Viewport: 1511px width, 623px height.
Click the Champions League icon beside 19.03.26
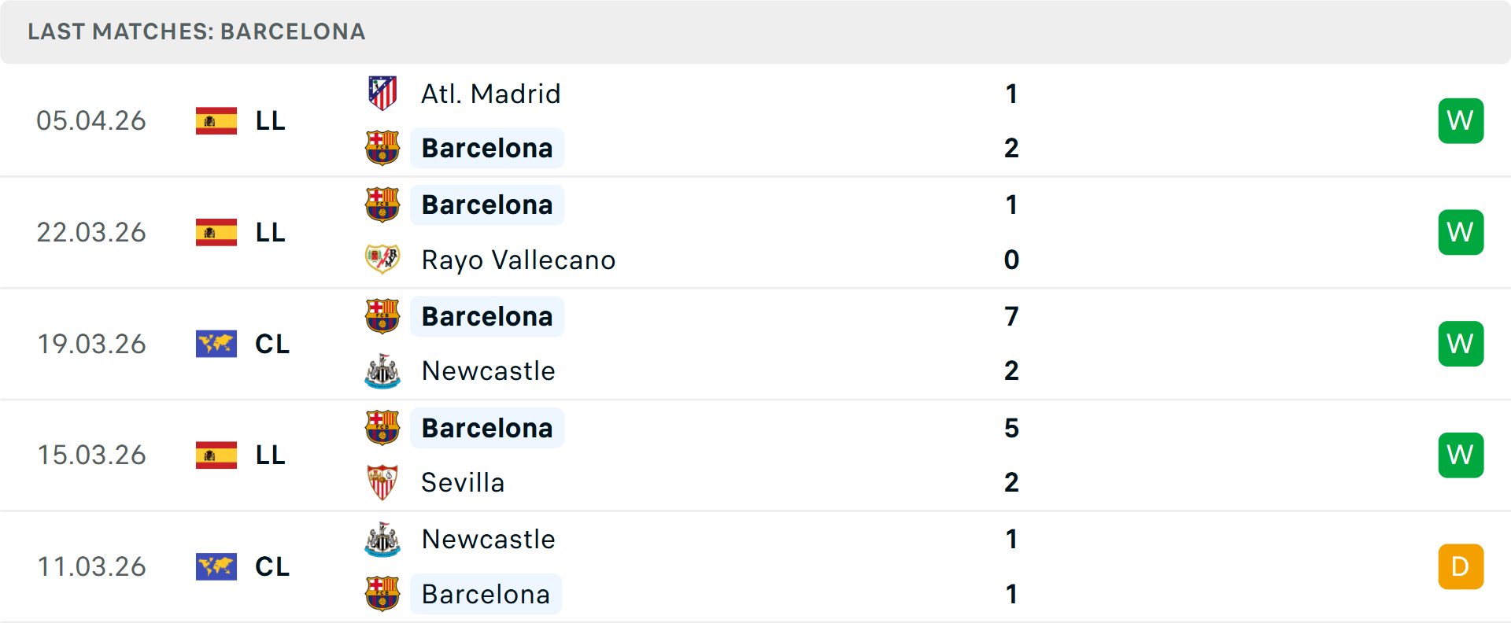point(216,344)
